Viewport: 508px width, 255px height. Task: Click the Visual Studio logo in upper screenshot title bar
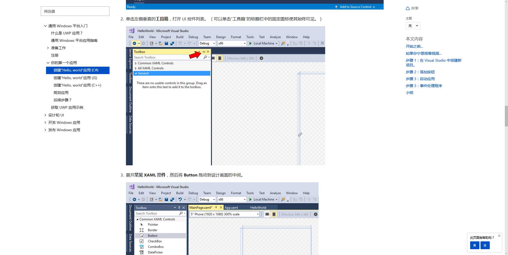point(132,31)
